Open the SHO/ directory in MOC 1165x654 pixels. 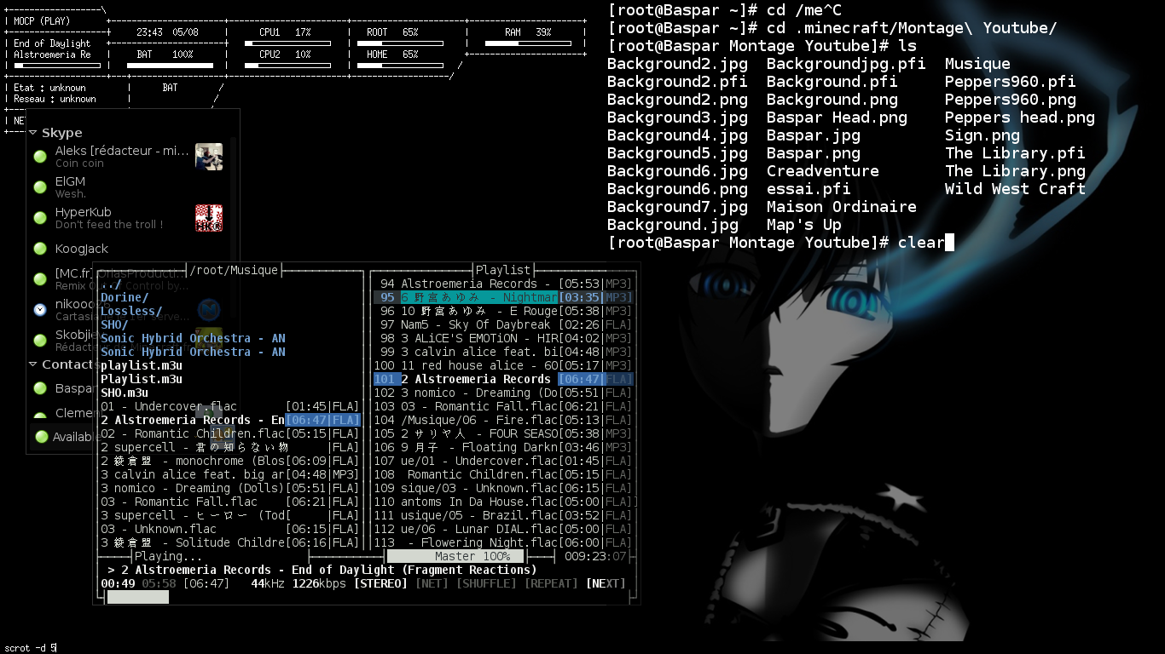(114, 324)
